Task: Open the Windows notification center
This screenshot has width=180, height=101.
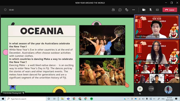Action: coord(176,99)
